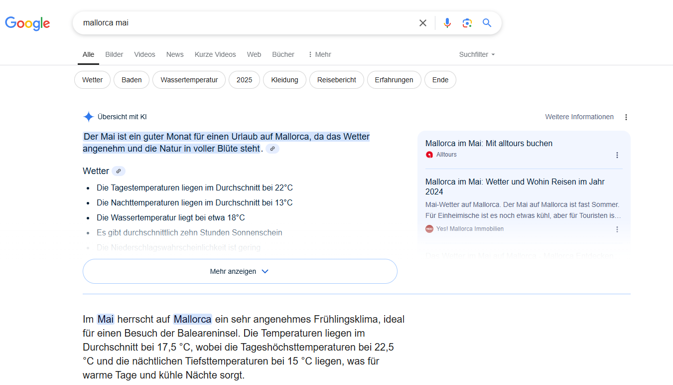Click bullet about zehn Stunden Sonnenschein

tap(189, 232)
